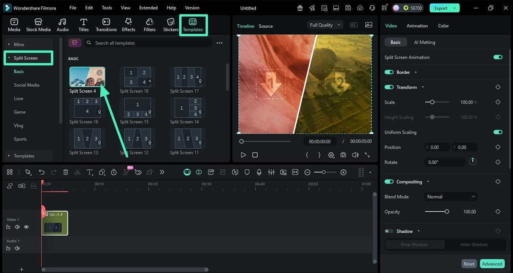The image size is (513, 273).
Task: Switch to the Animation tab
Action: (x=417, y=26)
